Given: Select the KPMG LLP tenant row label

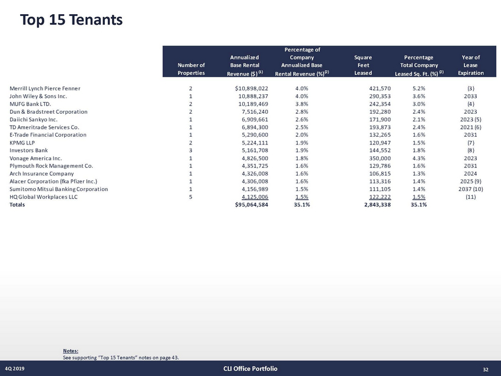Looking at the screenshot, I should [x=24, y=143].
